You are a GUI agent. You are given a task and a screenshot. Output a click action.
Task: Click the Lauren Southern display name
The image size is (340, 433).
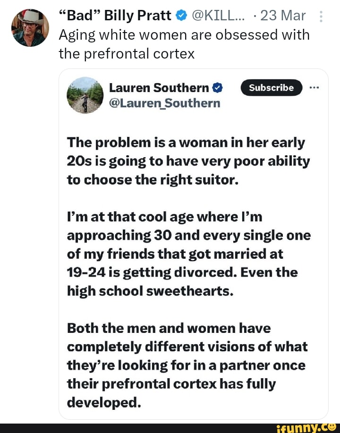[159, 88]
